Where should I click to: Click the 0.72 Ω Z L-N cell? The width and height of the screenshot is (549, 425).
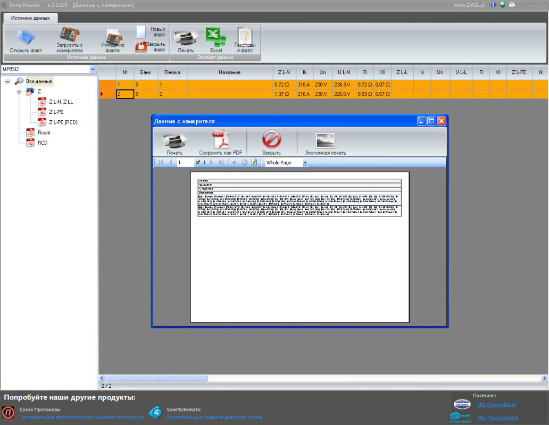click(284, 85)
